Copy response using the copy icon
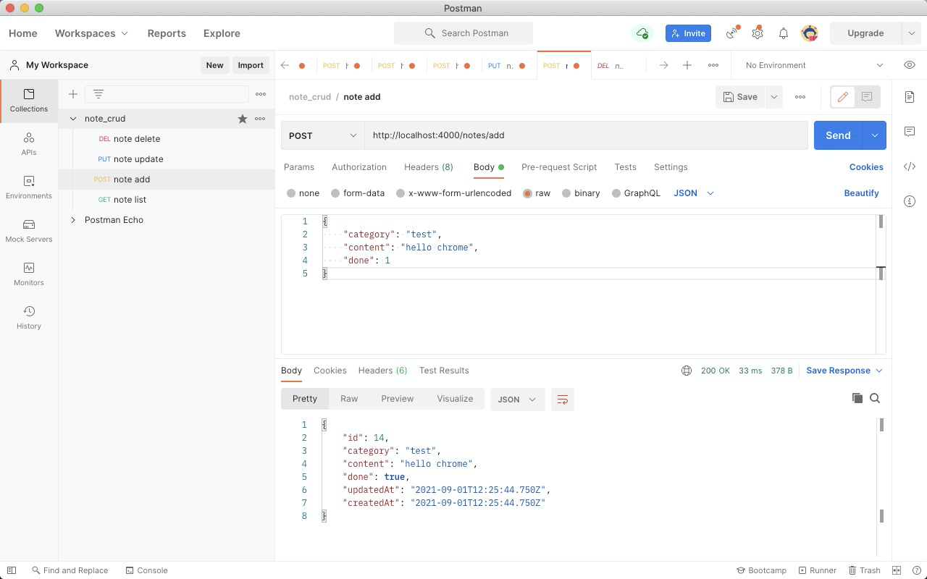Image resolution: width=927 pixels, height=579 pixels. (857, 398)
